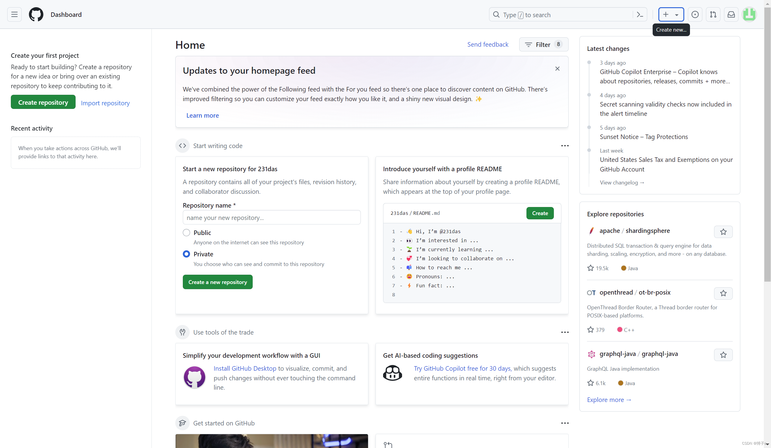Open the command palette icon
The image size is (771, 448).
[x=640, y=14]
